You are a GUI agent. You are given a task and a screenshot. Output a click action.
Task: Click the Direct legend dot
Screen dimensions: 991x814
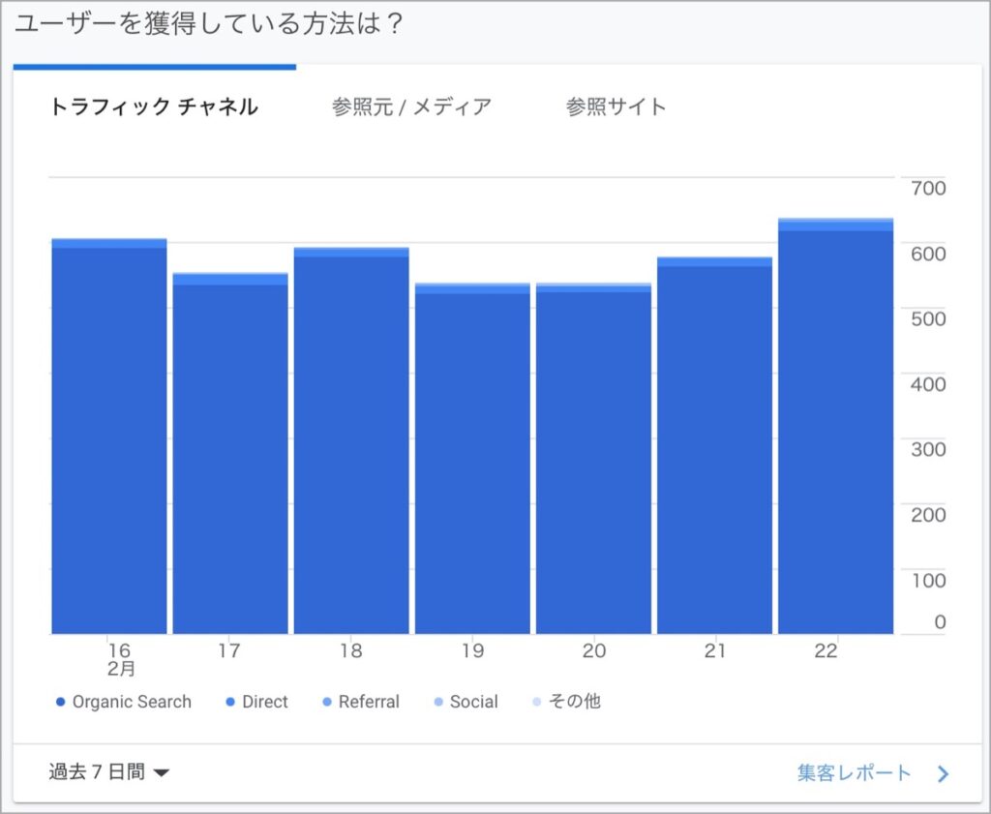(x=230, y=702)
